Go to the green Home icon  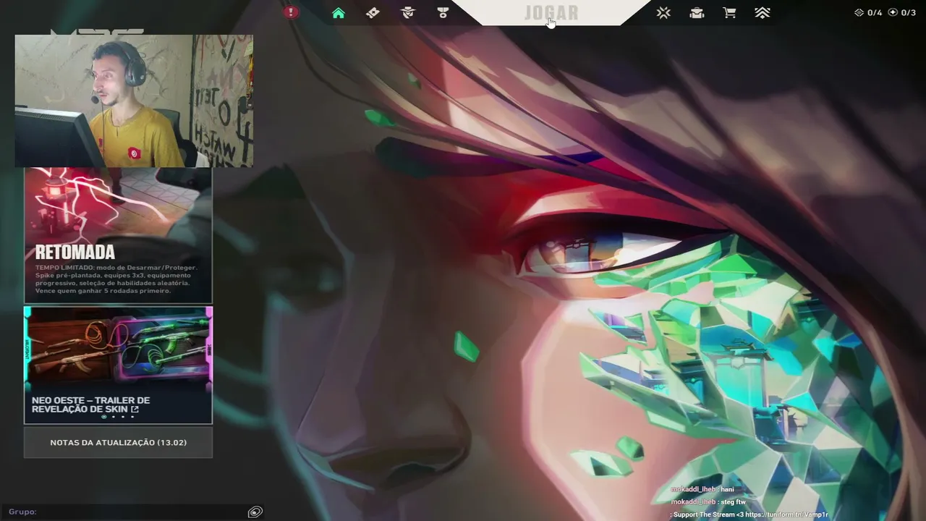[339, 12]
